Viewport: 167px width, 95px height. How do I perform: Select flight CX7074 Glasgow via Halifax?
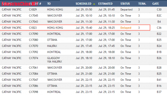tap(83, 60)
